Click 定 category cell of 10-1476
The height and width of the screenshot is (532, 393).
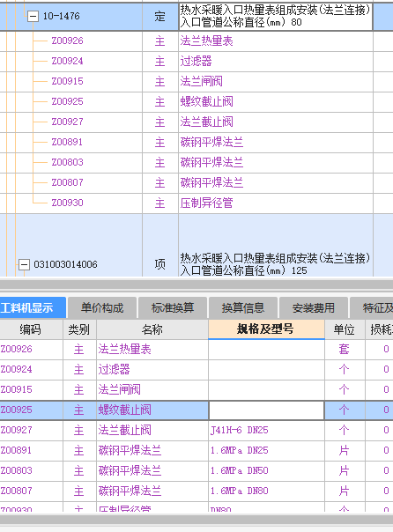point(159,16)
